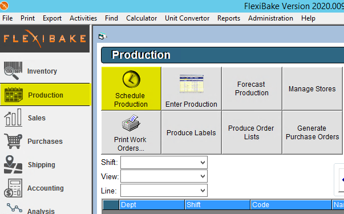Click the Schedule Production clock tile
The width and height of the screenshot is (344, 214).
click(x=131, y=88)
